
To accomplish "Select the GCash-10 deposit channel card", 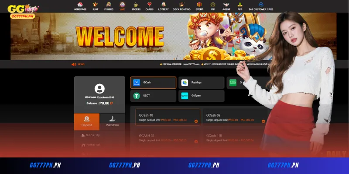I will coord(168,117).
